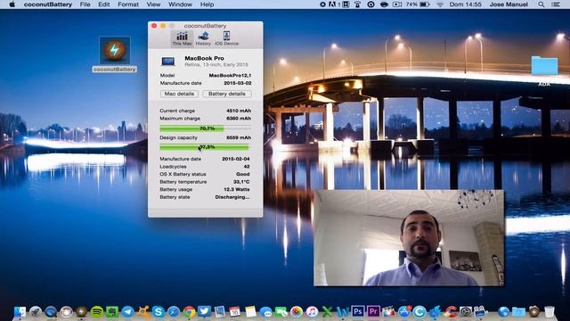The width and height of the screenshot is (570, 321).
Task: Click the Battery temperature value 33,1°C
Action: point(241,182)
